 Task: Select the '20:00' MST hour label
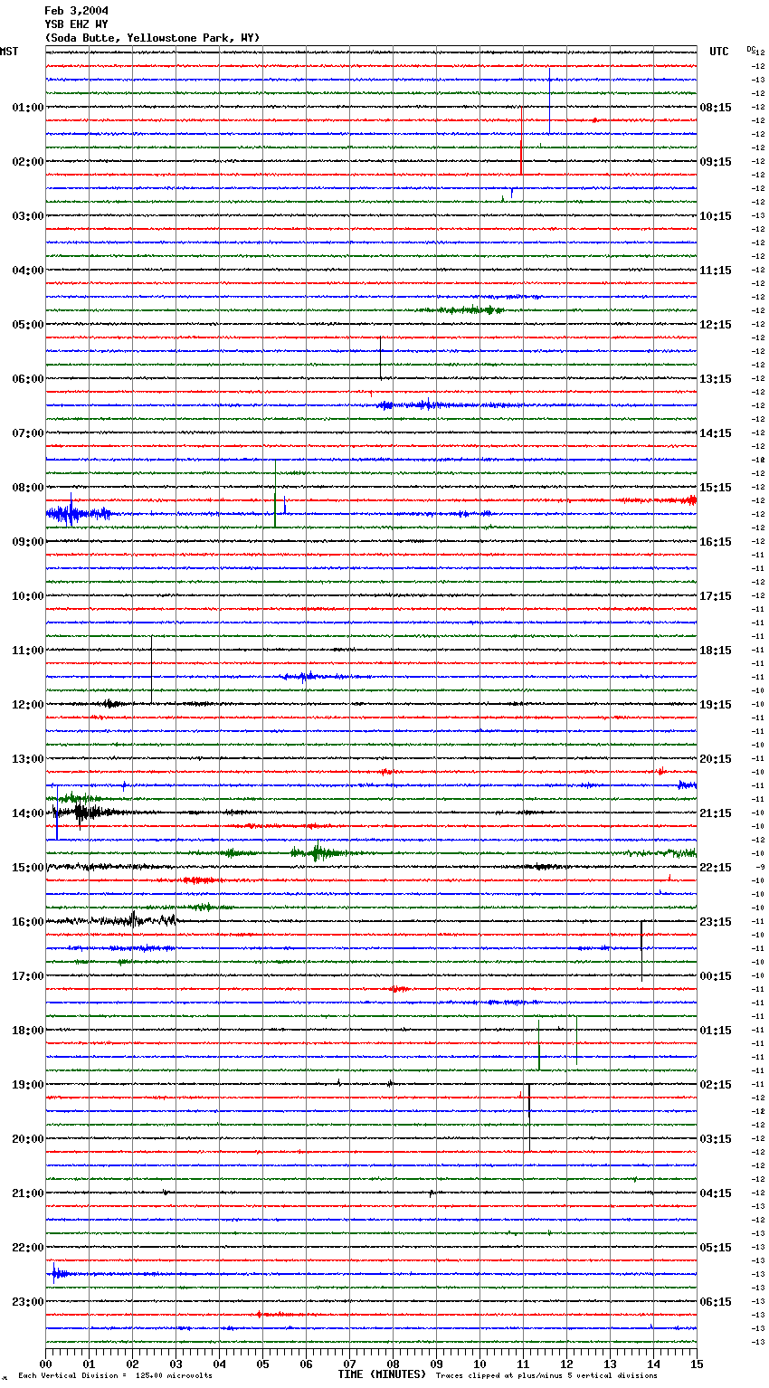pos(28,1139)
